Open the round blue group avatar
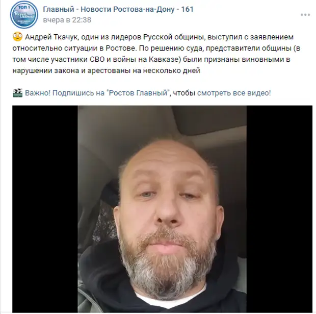 24,14
